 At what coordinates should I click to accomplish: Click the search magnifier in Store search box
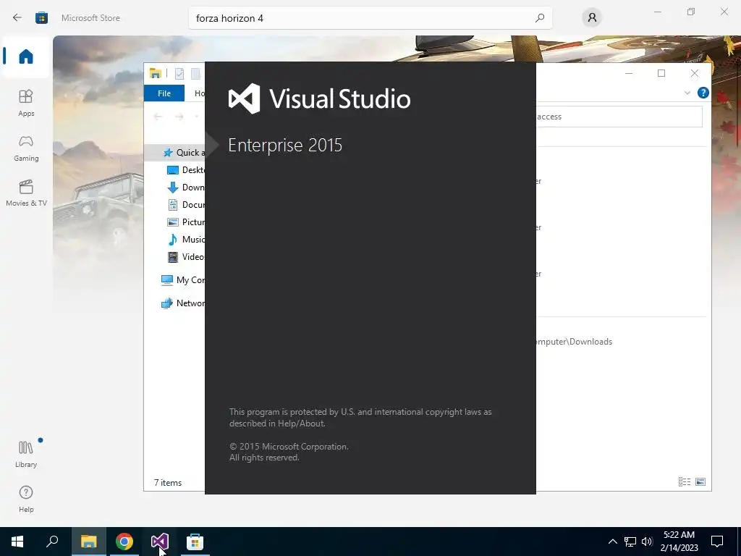[x=540, y=18]
